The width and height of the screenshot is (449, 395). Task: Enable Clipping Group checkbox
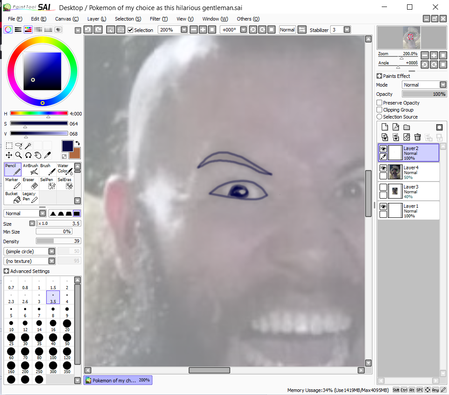[x=380, y=110]
